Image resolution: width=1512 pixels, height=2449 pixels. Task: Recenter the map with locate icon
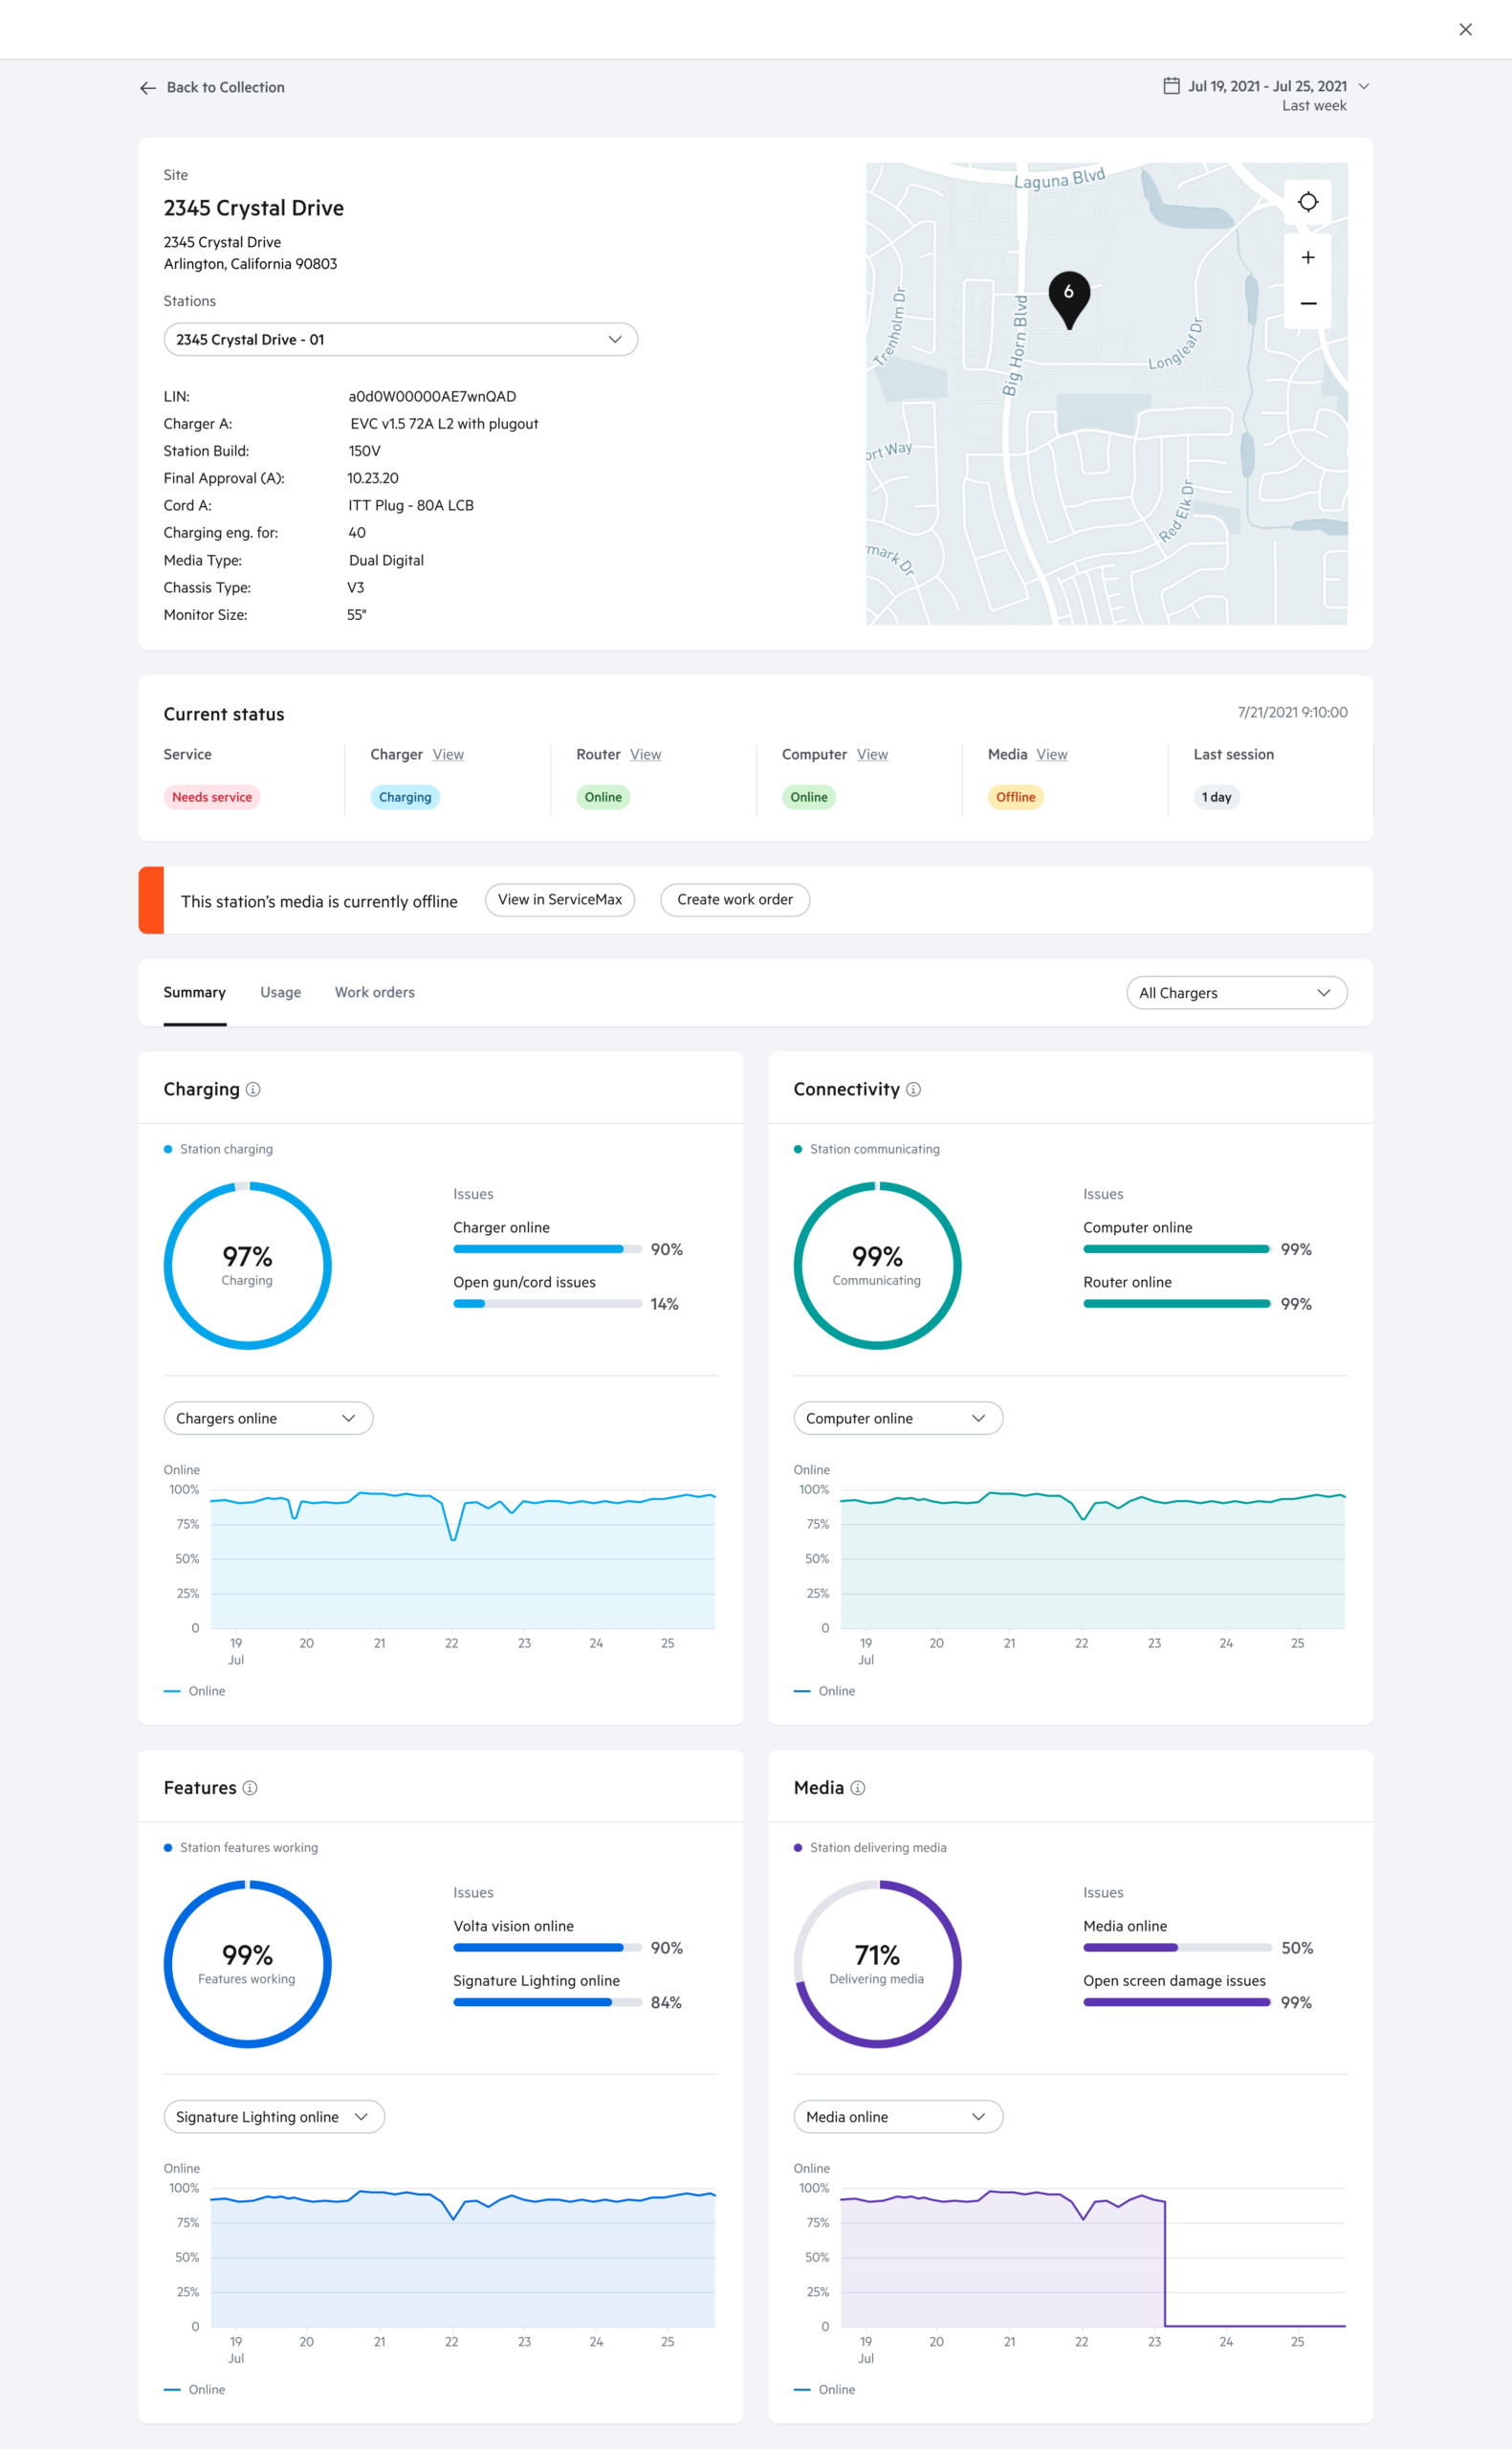point(1307,202)
